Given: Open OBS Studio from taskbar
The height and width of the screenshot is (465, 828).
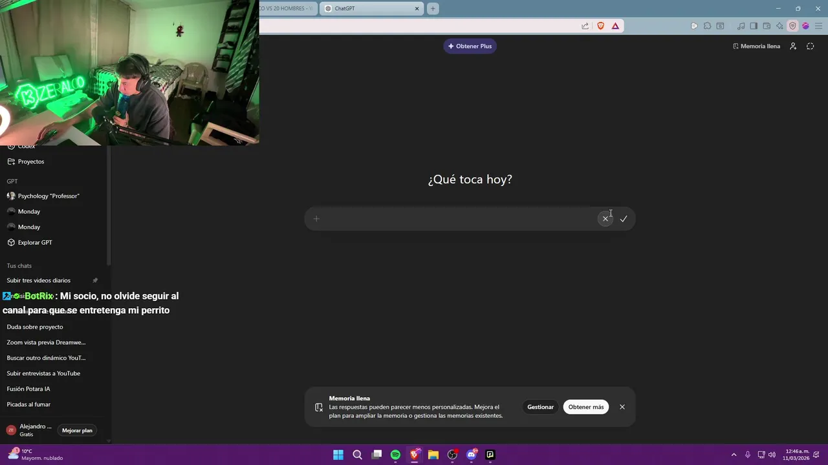Looking at the screenshot, I should tap(452, 455).
